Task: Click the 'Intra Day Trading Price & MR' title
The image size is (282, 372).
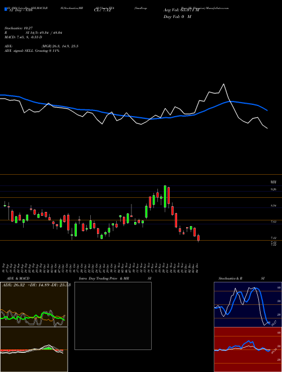Action: pos(104,278)
